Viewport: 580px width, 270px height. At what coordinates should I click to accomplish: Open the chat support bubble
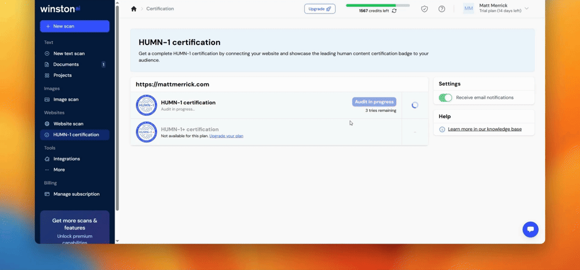530,229
